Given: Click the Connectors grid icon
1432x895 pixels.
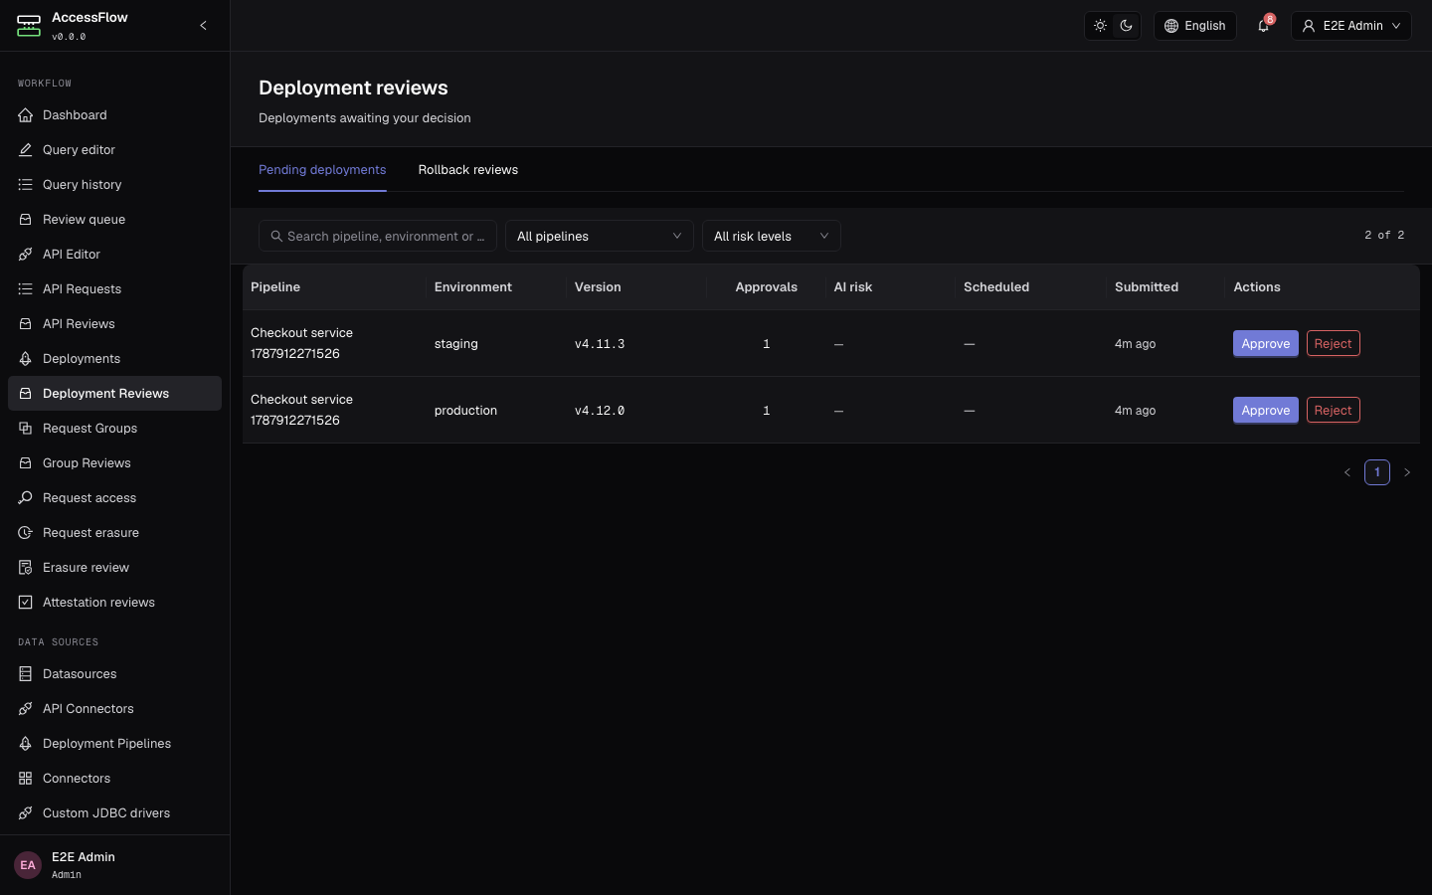Looking at the screenshot, I should tap(26, 779).
